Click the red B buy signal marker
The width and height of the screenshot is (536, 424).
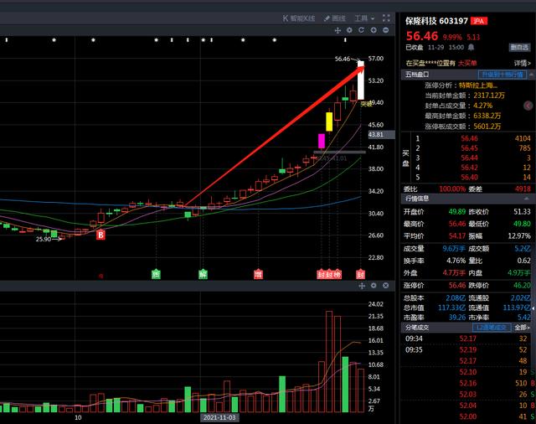click(100, 235)
